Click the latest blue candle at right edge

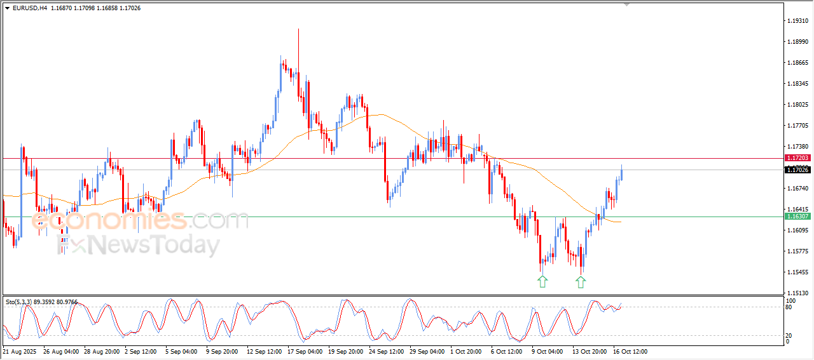point(621,173)
